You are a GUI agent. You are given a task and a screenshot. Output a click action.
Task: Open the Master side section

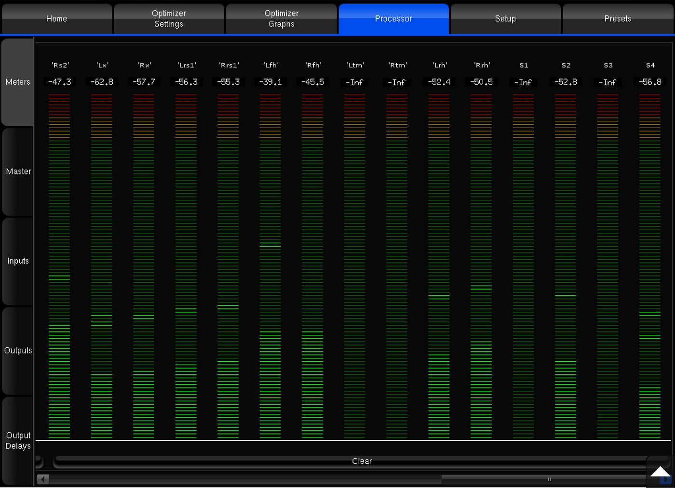pos(18,171)
